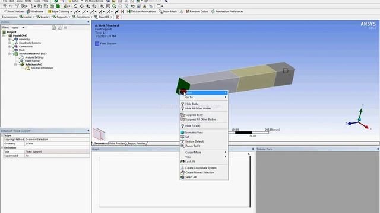Viewport: 380px width, 213px height.
Task: Expand the Connections tree node
Action: [x=9, y=46]
